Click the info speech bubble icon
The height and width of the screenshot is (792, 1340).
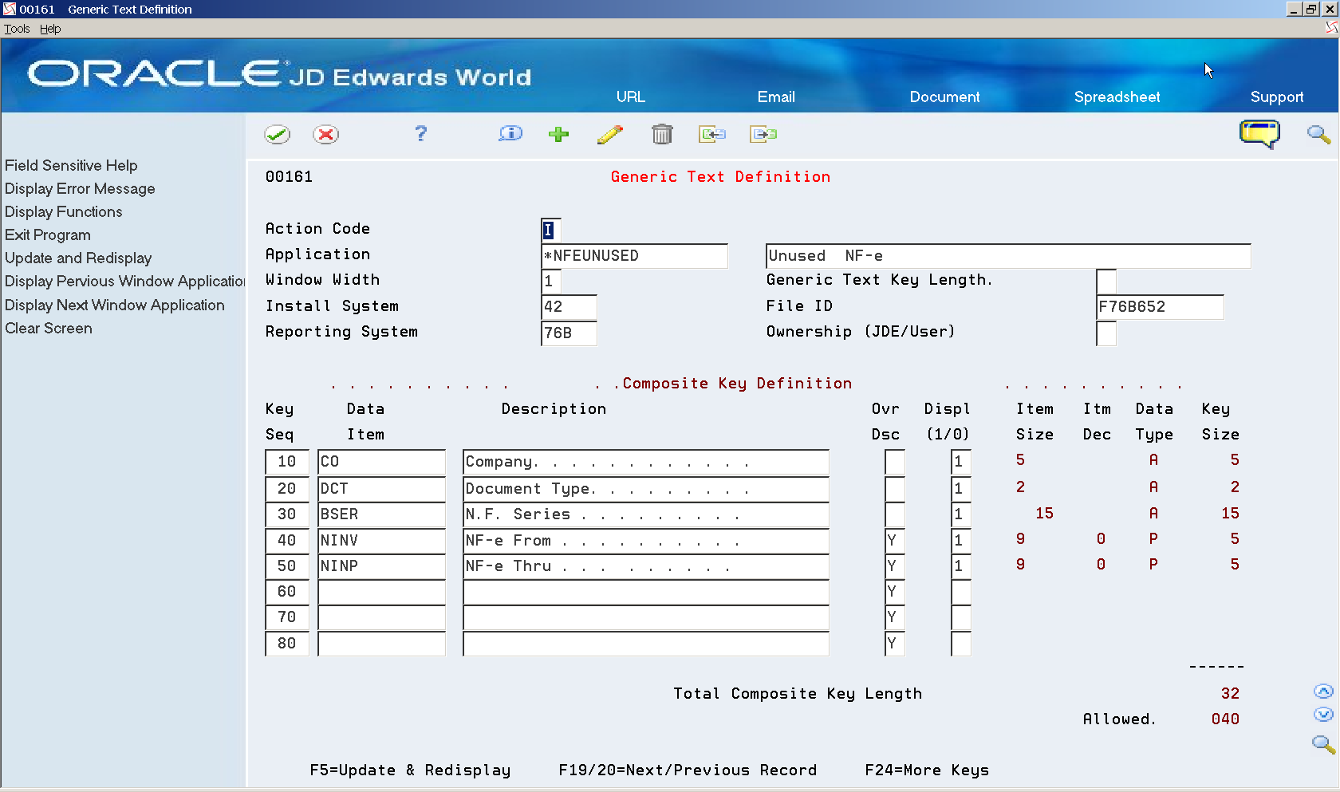[510, 133]
